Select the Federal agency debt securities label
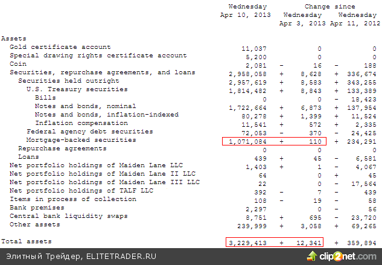 [81, 132]
